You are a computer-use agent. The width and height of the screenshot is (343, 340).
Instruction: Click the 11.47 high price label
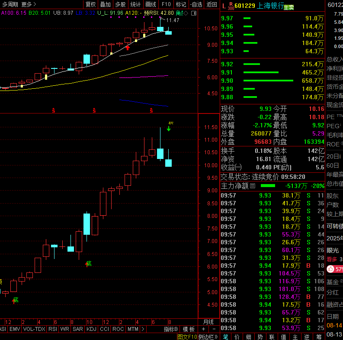pos(173,20)
